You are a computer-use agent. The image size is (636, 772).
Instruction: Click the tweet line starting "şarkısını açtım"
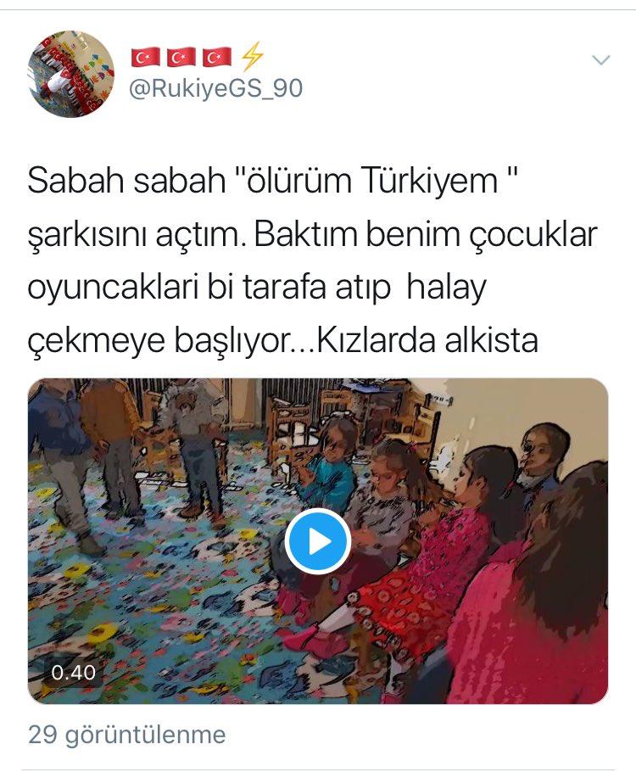tap(313, 235)
